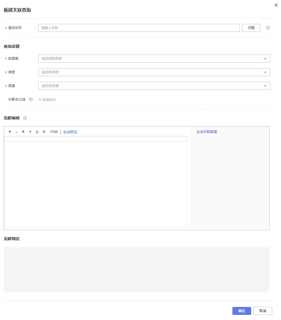Click inside the insight editor text area

coord(96,182)
